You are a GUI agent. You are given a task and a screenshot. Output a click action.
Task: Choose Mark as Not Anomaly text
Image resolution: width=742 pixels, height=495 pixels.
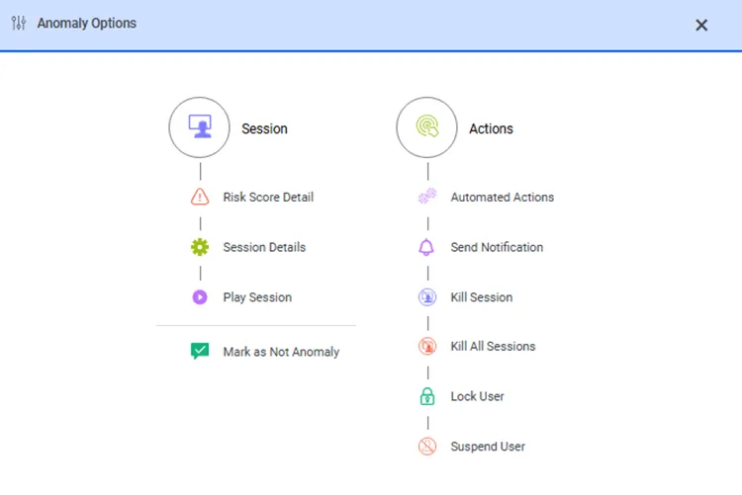[x=282, y=352]
